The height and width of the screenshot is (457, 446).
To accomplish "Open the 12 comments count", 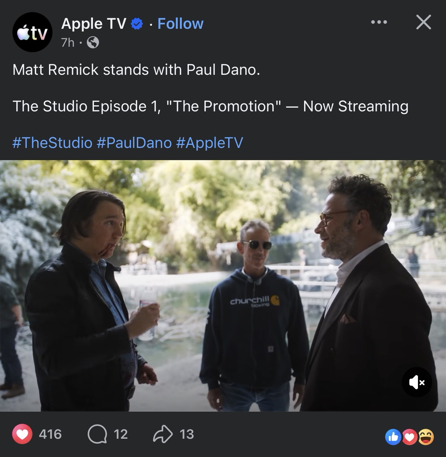I will tap(121, 434).
